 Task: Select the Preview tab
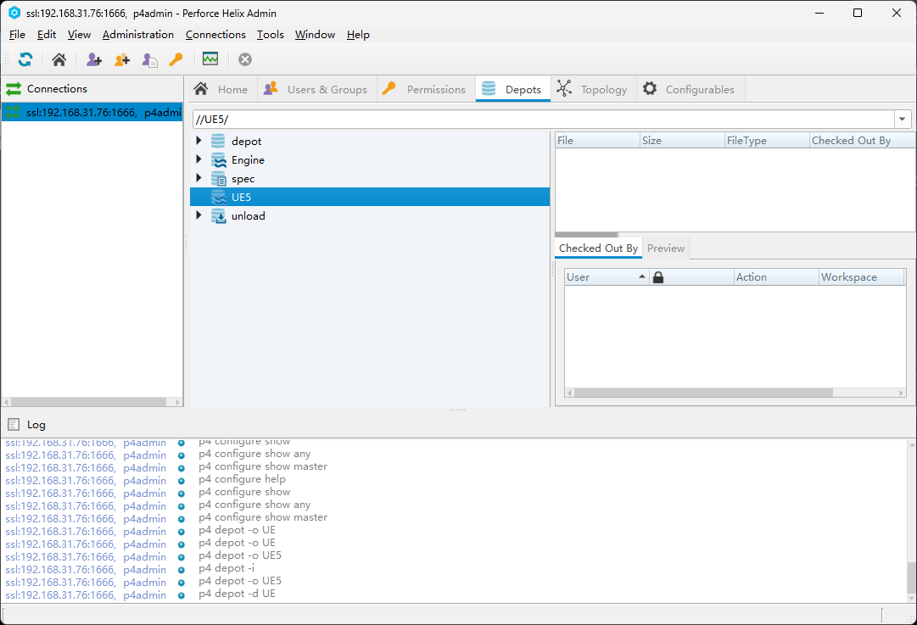coord(666,248)
